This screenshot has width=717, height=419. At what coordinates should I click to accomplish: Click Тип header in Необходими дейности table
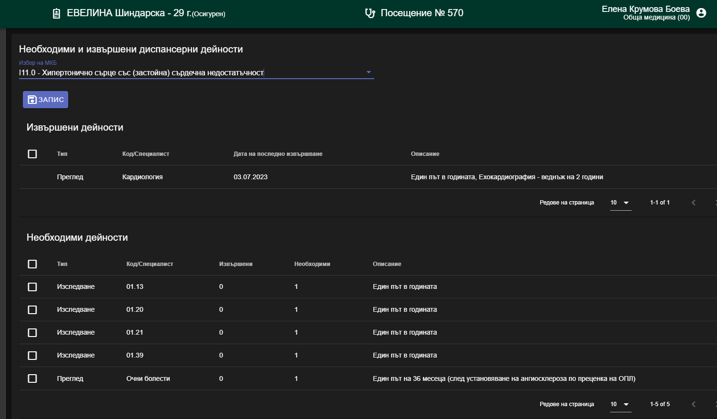click(x=62, y=264)
